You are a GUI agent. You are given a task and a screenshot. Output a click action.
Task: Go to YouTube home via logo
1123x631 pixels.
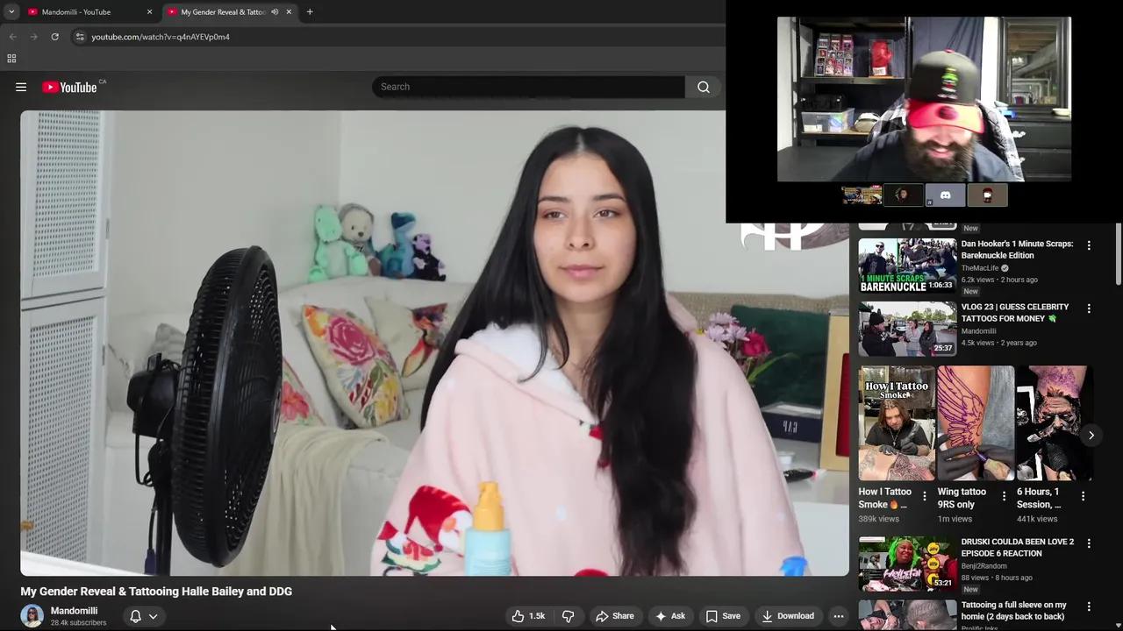(69, 87)
